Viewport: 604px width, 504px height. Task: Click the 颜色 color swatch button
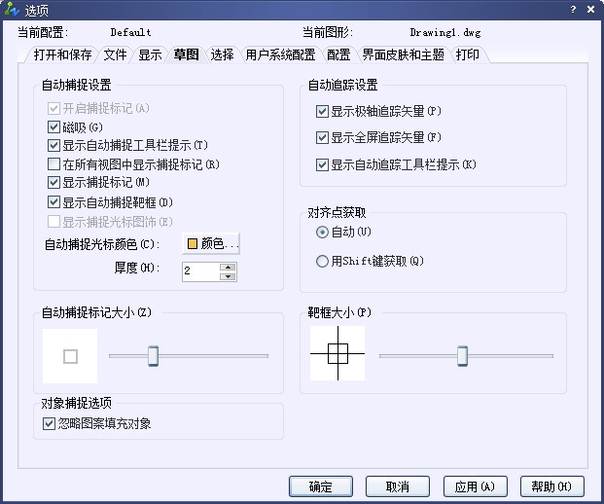(211, 243)
